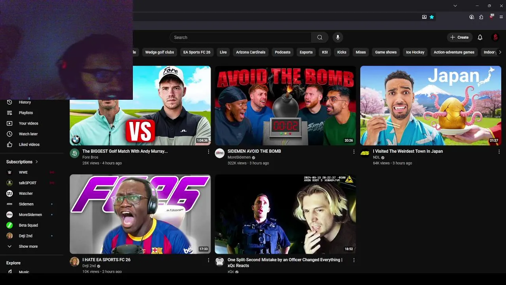Open options for the golf match video
Image resolution: width=506 pixels, height=285 pixels.
tap(208, 152)
